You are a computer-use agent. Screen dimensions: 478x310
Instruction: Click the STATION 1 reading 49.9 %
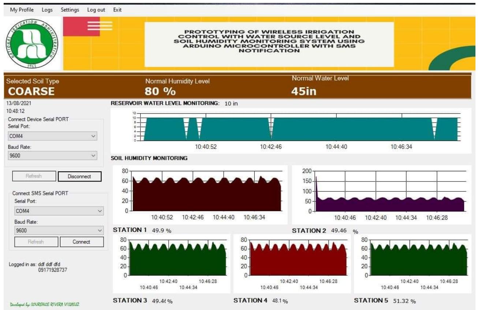[162, 230]
